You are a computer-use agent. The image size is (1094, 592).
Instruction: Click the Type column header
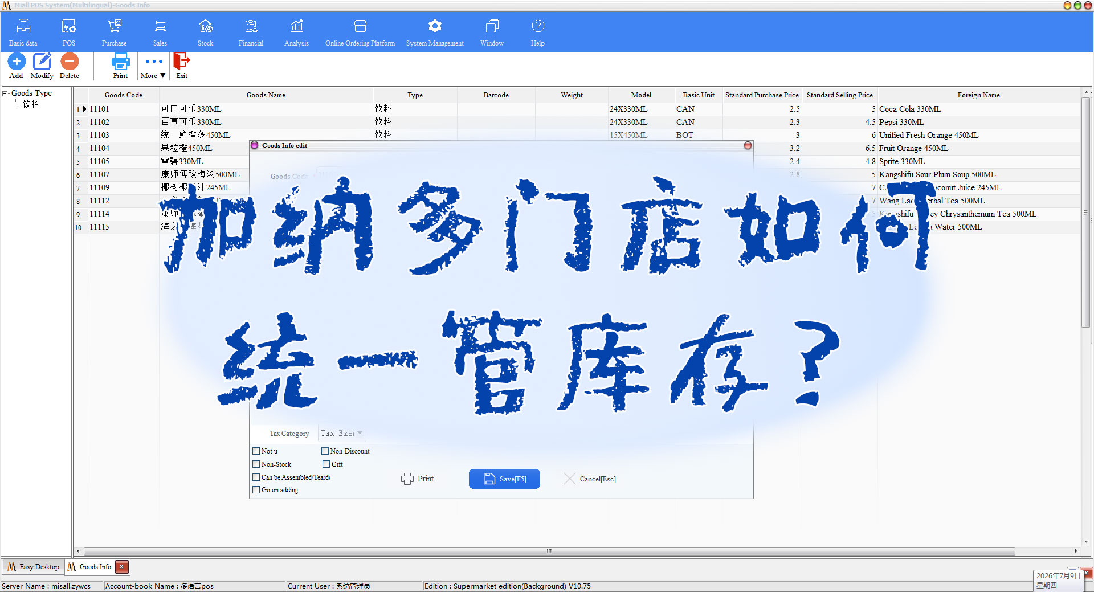click(415, 95)
